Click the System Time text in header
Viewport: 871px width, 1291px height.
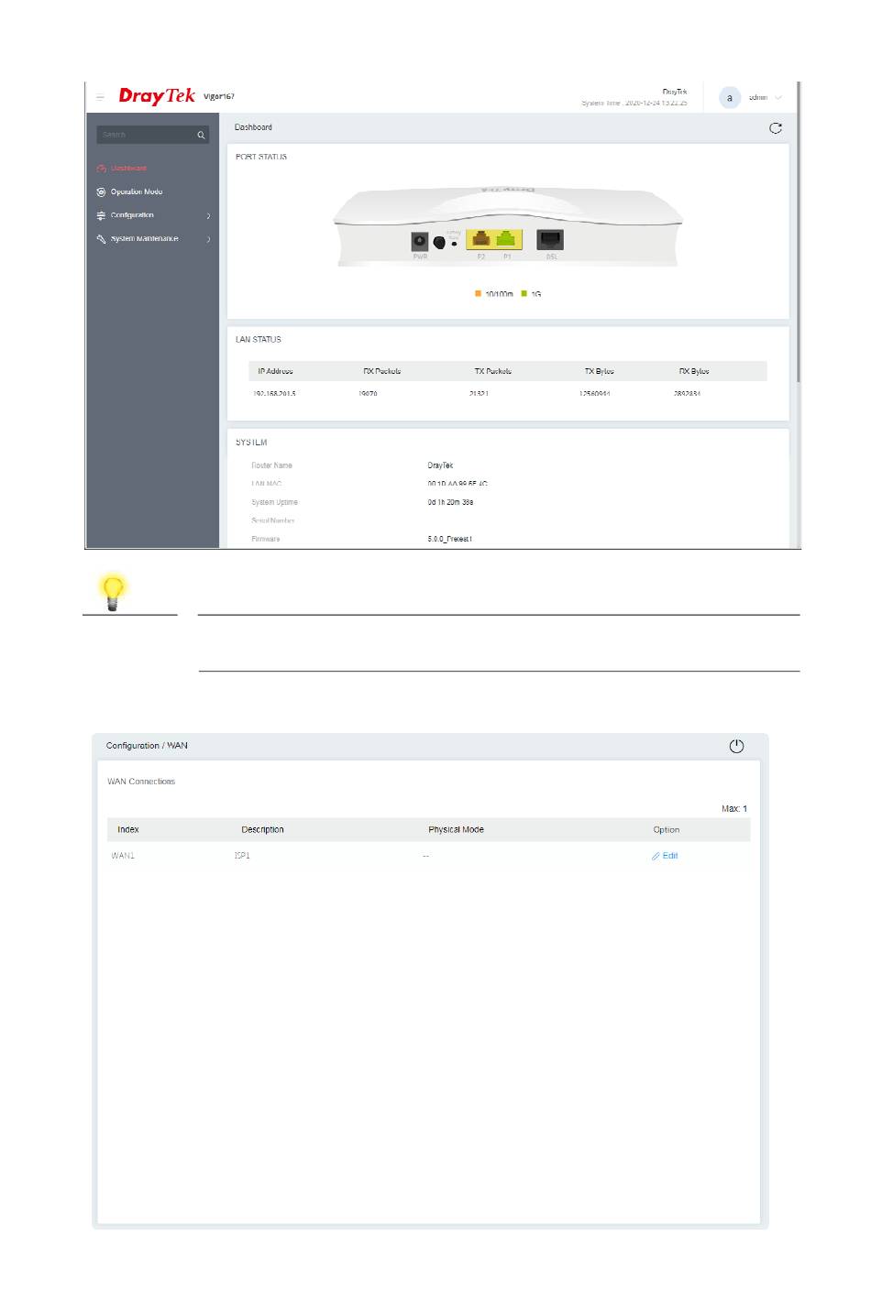tap(634, 103)
